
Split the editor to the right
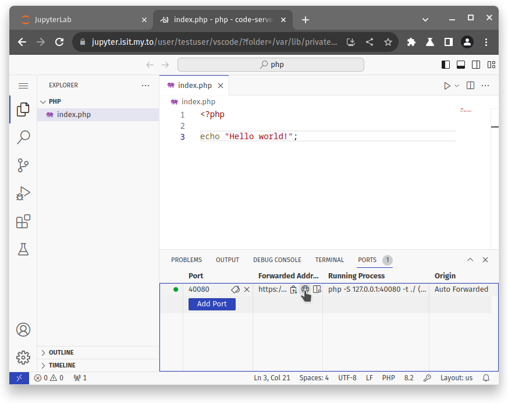pos(471,86)
